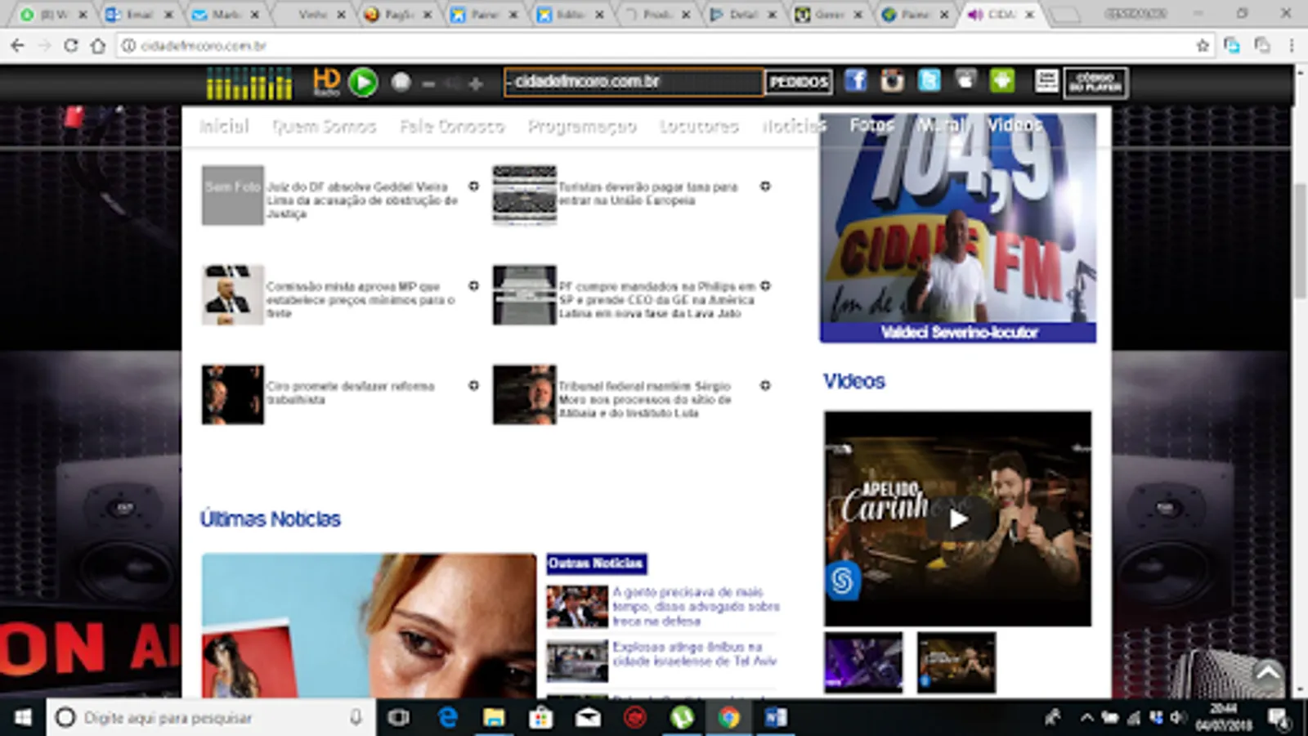The height and width of the screenshot is (736, 1308).
Task: Lower the radio volume with the minus button
Action: pyautogui.click(x=428, y=83)
